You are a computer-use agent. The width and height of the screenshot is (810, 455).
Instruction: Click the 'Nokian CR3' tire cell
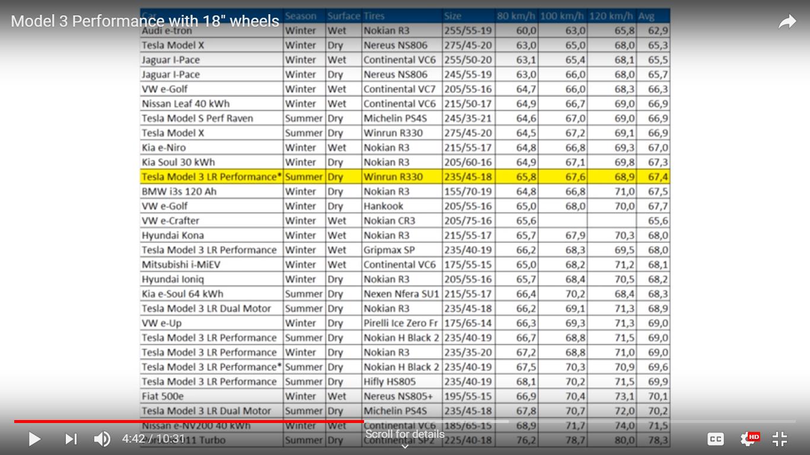point(402,220)
